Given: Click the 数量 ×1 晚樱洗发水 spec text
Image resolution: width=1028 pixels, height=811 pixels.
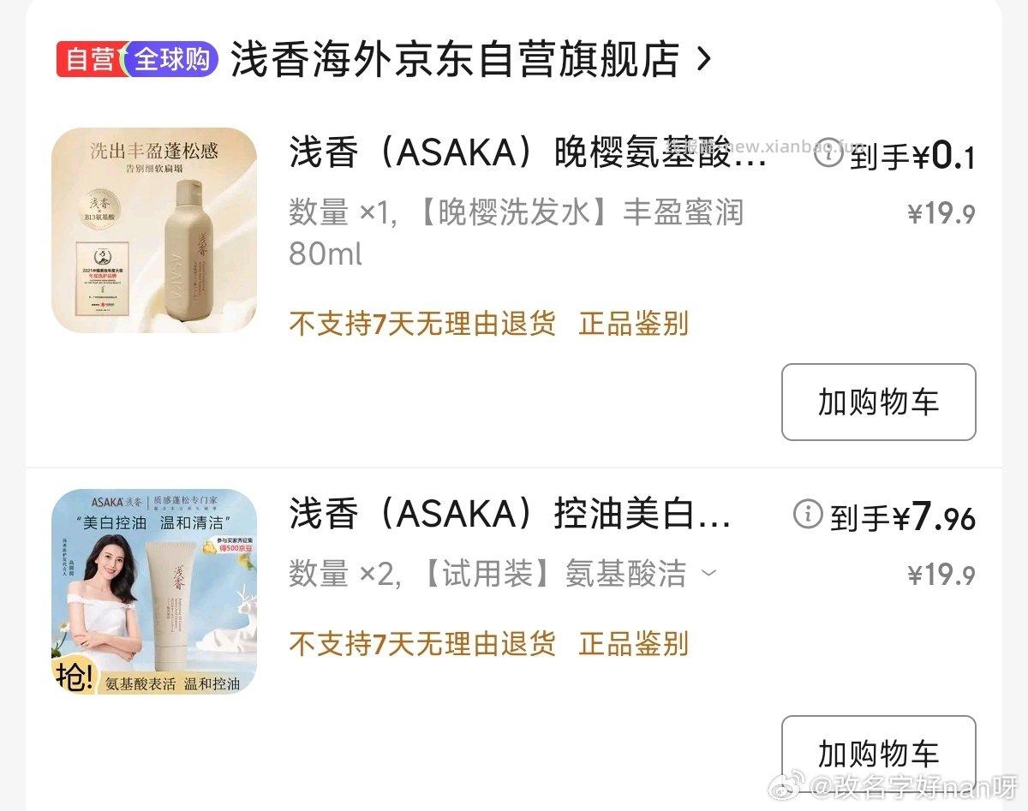Looking at the screenshot, I should [516, 232].
